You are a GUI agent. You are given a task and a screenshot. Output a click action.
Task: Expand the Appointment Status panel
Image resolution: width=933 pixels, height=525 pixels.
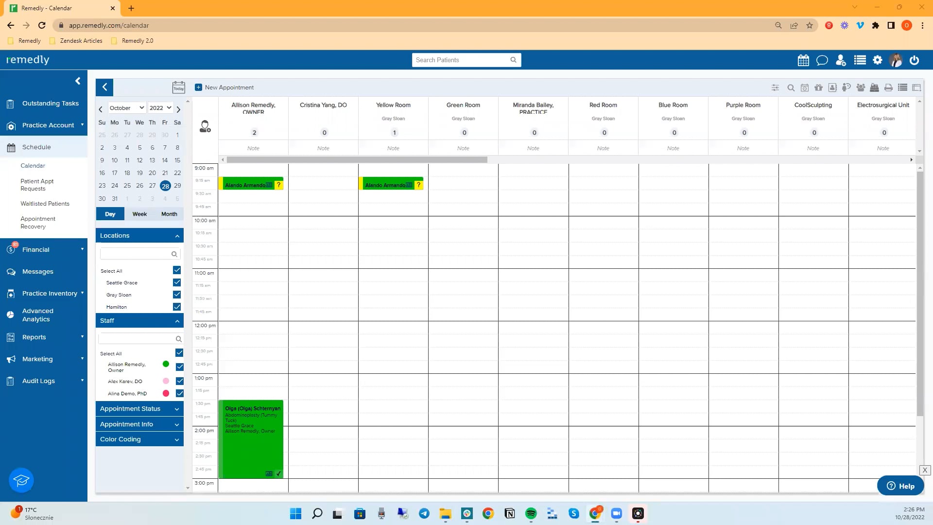(139, 409)
